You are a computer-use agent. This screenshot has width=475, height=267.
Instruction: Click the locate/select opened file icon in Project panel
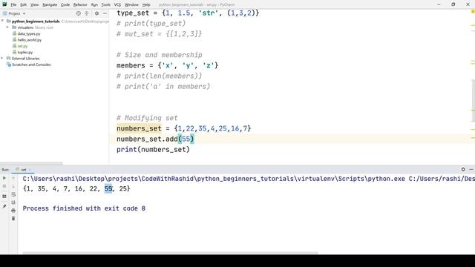tap(79, 13)
